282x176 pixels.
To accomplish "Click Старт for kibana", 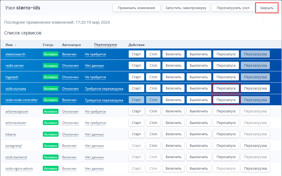I will tap(136, 134).
